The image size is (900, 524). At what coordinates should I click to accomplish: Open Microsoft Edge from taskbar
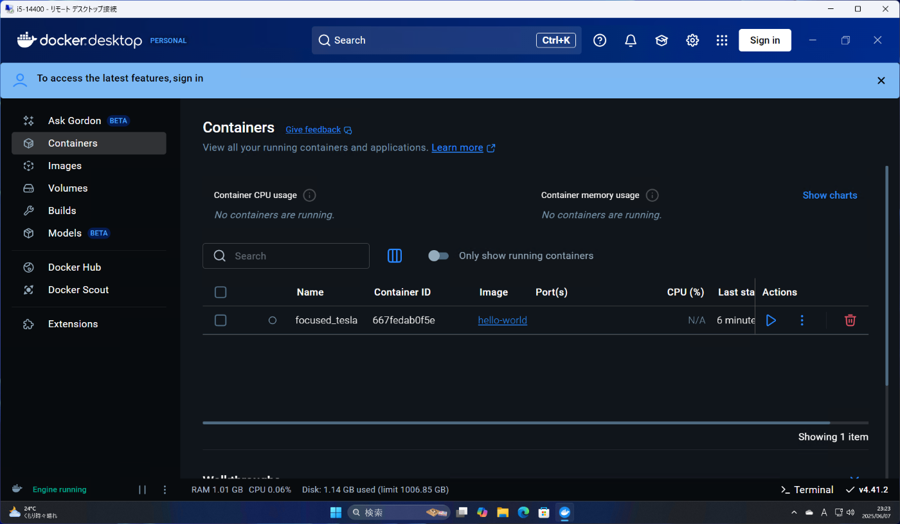(x=523, y=512)
